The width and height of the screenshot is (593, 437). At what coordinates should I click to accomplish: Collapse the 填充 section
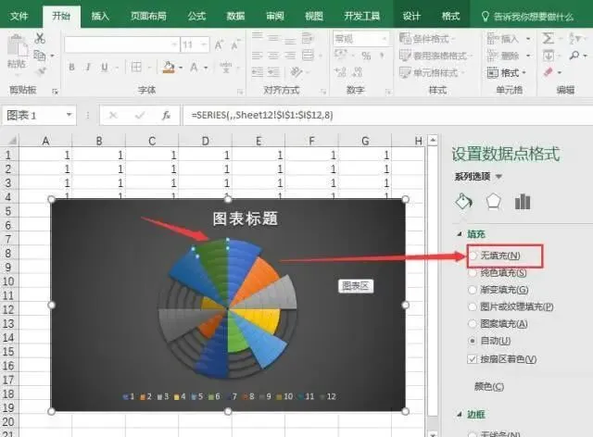coord(460,234)
